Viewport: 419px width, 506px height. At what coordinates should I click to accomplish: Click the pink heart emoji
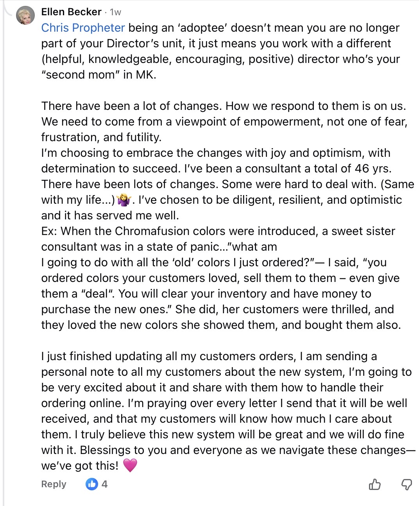point(130,465)
